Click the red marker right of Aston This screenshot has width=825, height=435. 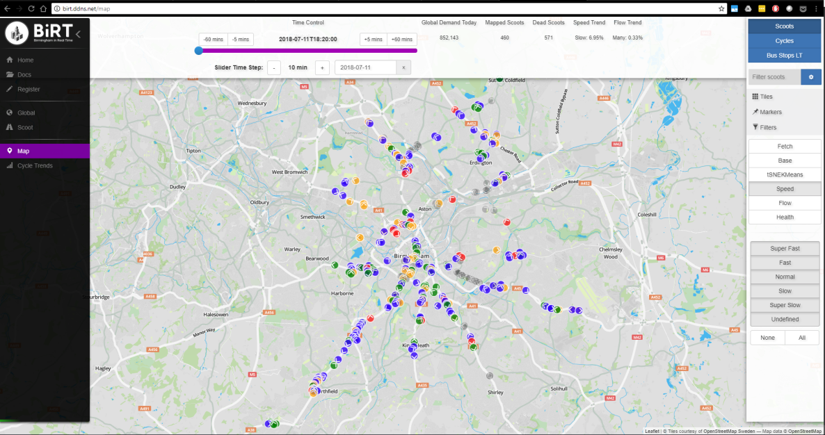pyautogui.click(x=452, y=199)
